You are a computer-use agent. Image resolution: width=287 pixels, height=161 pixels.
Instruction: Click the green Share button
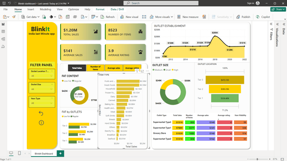(278, 9)
